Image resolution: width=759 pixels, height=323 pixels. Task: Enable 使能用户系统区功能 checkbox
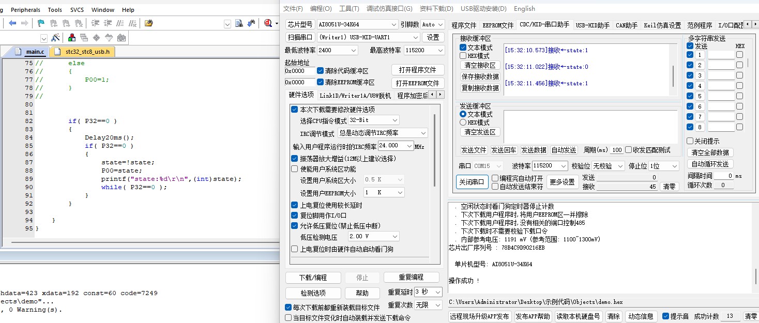click(x=295, y=169)
